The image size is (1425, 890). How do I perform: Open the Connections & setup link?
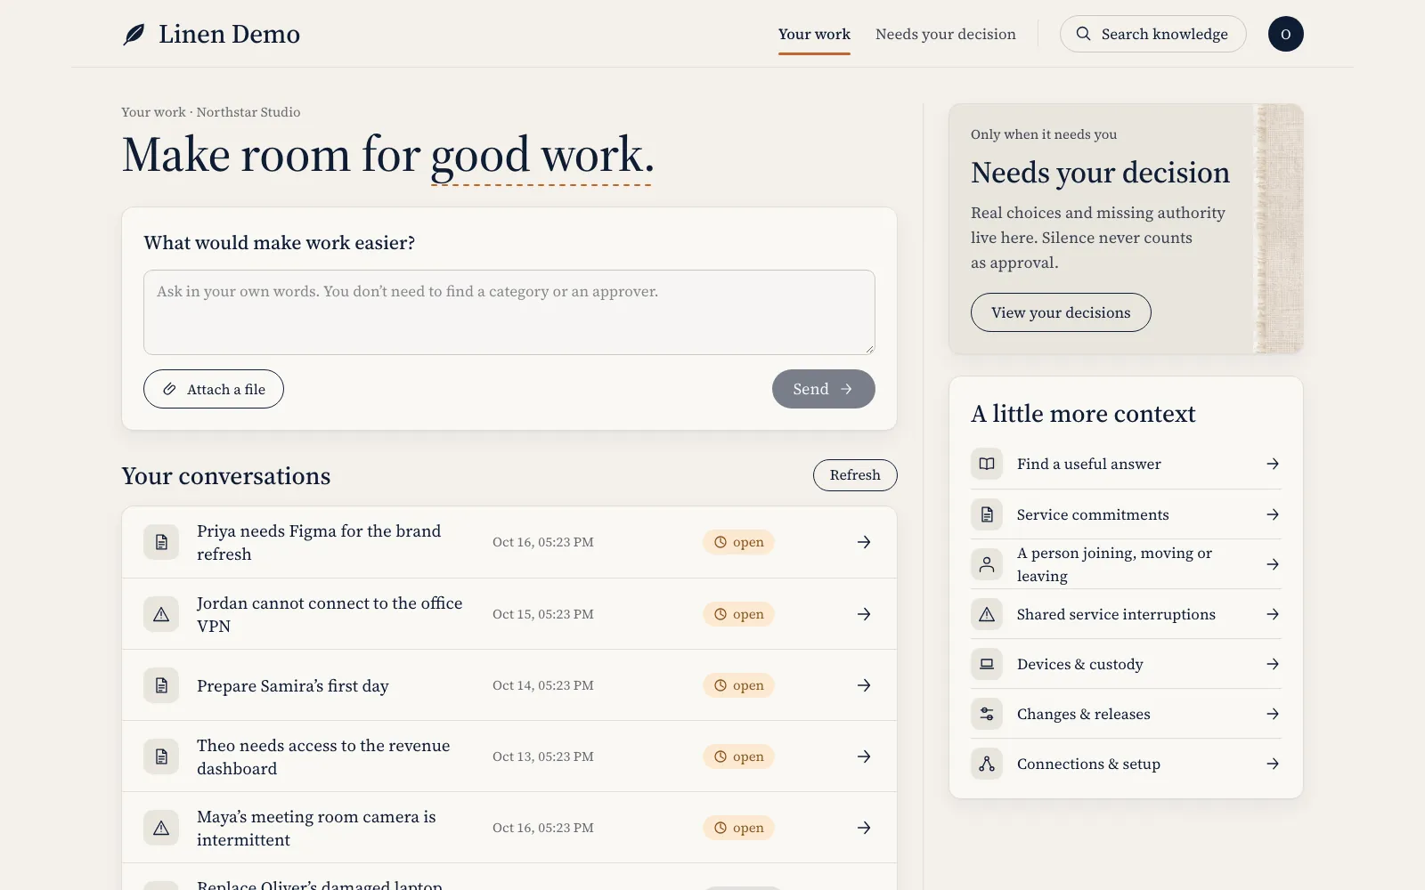[x=1126, y=764]
